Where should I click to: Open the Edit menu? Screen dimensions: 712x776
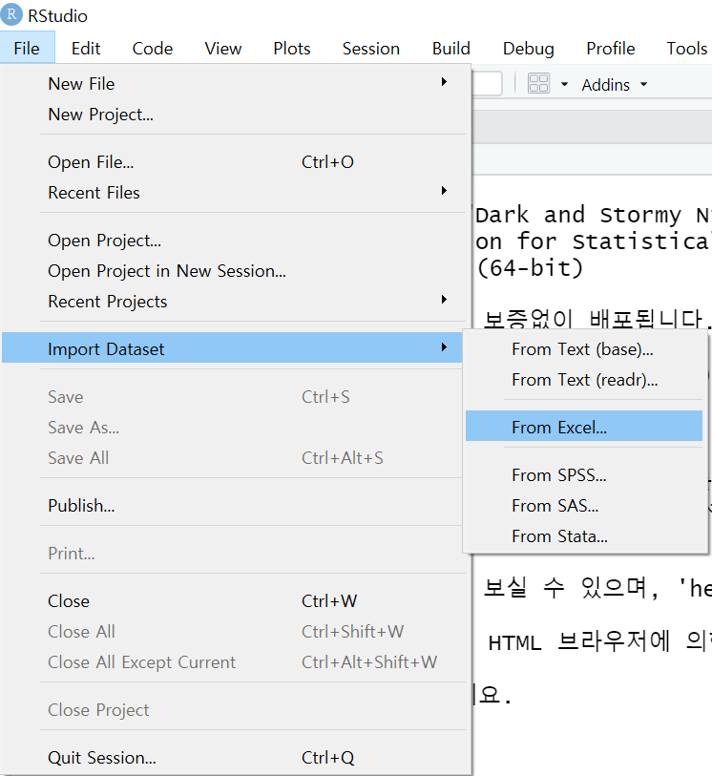pyautogui.click(x=86, y=48)
